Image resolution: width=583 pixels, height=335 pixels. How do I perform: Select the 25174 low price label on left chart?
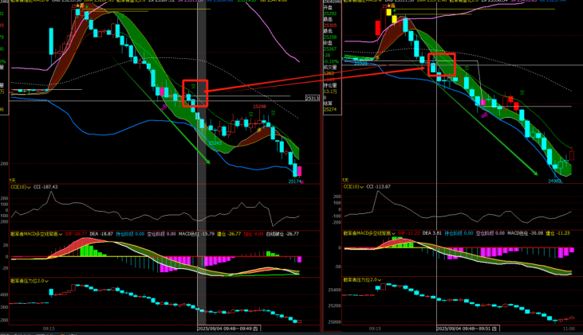(293, 181)
